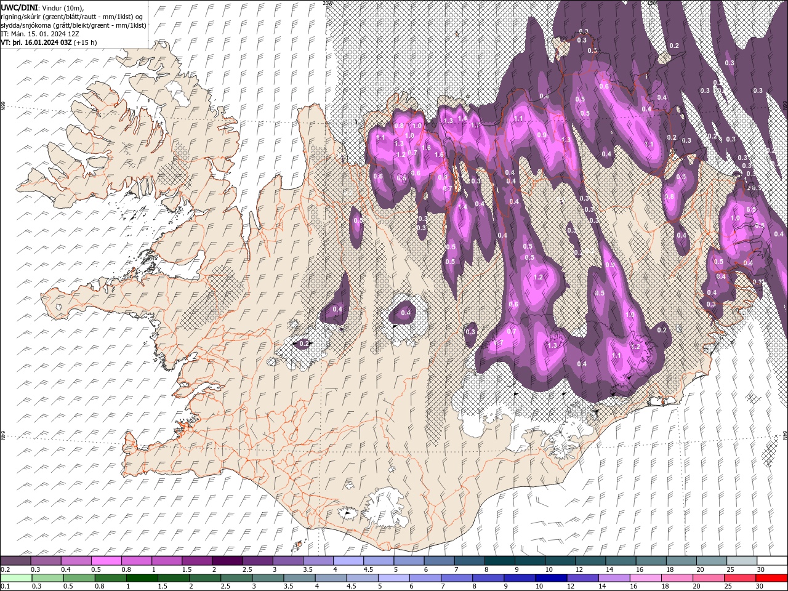Image resolution: width=788 pixels, height=591 pixels.
Task: Pick the white 30 swatch in upper legend row
Action: pos(773,561)
